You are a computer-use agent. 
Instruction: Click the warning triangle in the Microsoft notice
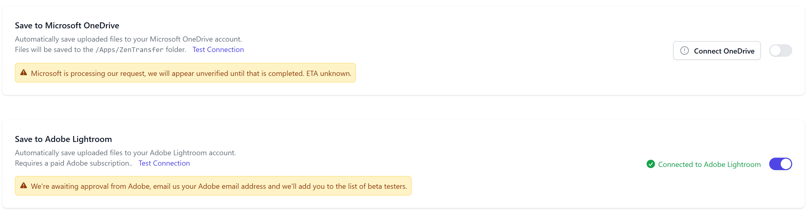24,73
